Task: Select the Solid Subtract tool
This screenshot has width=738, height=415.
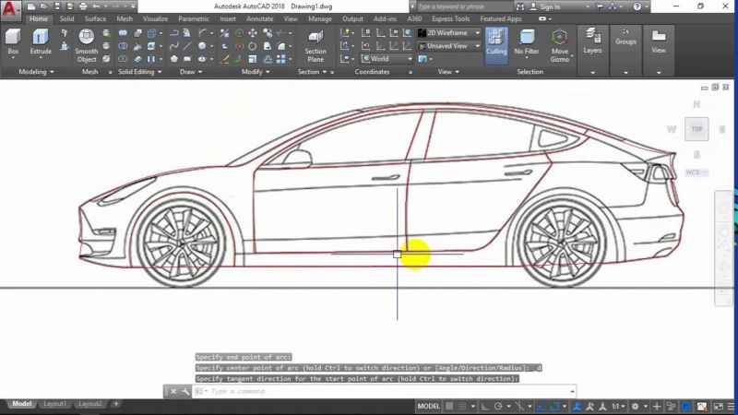Action: pos(123,46)
